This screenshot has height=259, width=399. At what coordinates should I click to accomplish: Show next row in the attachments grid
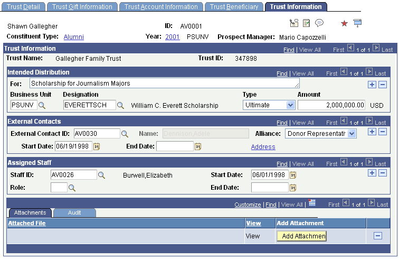click(x=372, y=203)
